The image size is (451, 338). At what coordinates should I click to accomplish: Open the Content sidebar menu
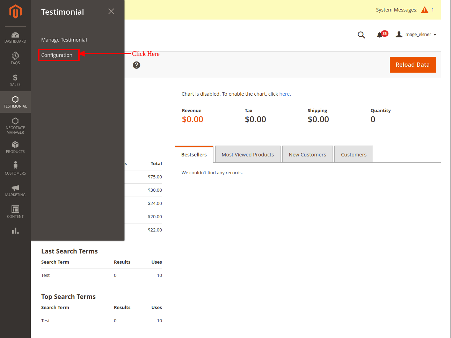pos(15,212)
